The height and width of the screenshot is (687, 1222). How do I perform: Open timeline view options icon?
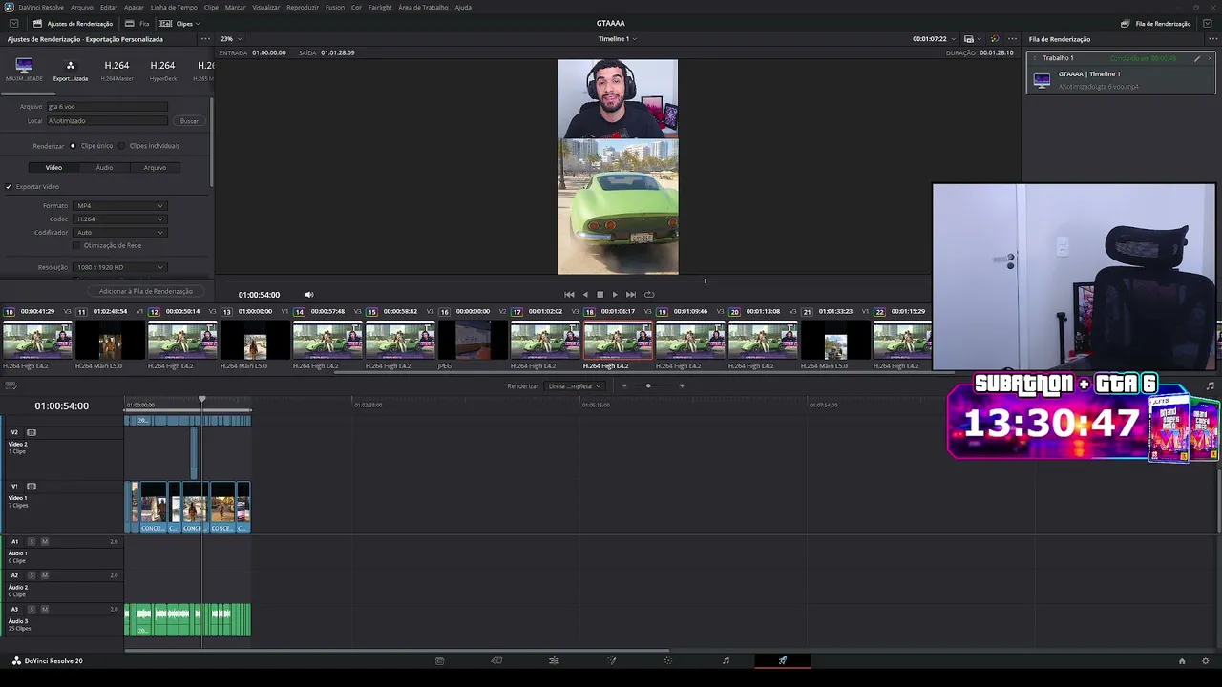point(11,386)
